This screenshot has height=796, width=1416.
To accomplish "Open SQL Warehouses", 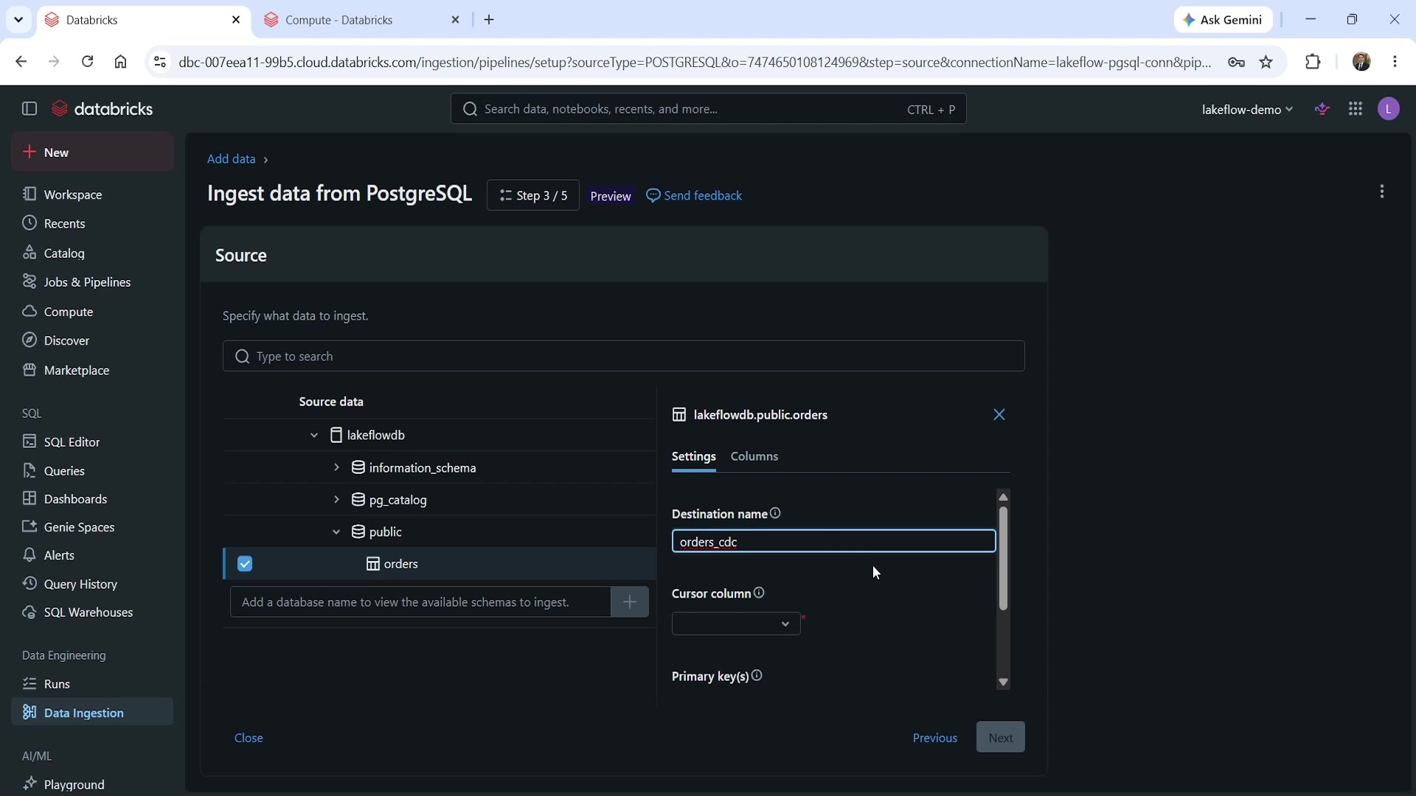I will pyautogui.click(x=92, y=612).
